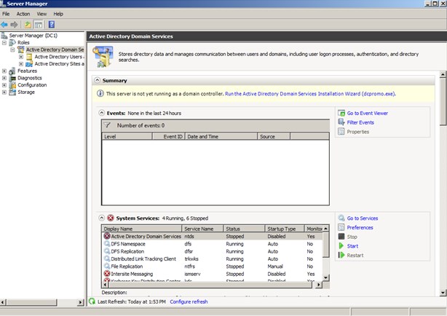Click the Back arrow toolbar icon

[x=4, y=25]
